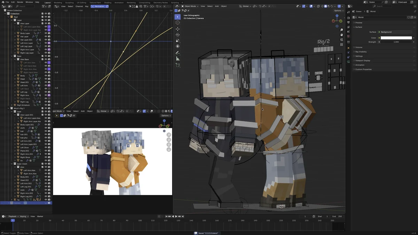Click the white world Color swatch
The width and height of the screenshot is (418, 235).
click(x=396, y=38)
